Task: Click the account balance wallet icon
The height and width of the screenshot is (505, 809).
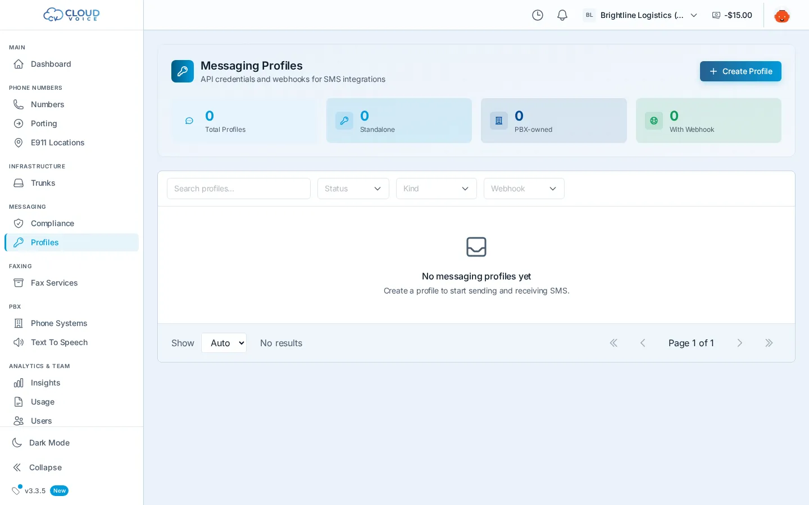Action: coord(716,15)
